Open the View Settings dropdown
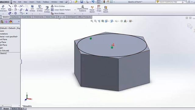 pos(131,21)
